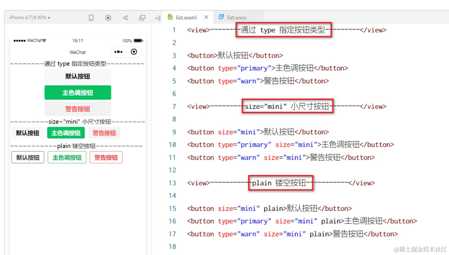Image resolution: width=449 pixels, height=255 pixels.
Task: Tap the large 默认按钮 button in simulator
Action: tap(78, 76)
